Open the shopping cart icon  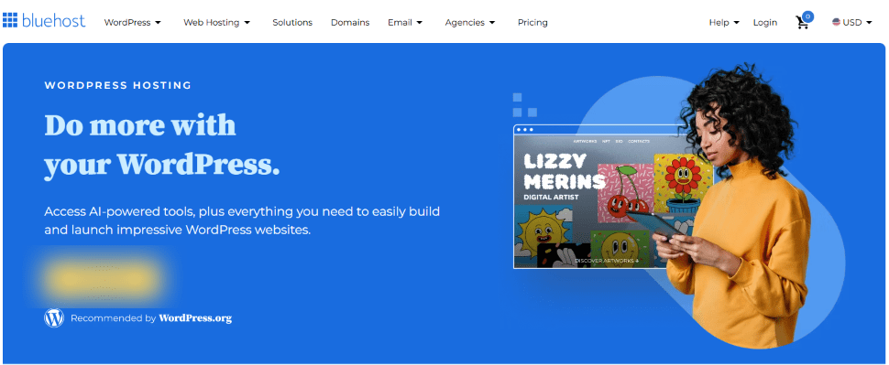pos(804,21)
